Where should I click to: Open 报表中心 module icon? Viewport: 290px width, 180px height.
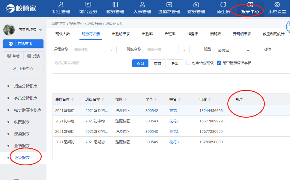tap(250, 5)
